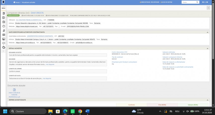Viewport: 215px width, 115px height.
Task: Open the gavel icon in sidebar
Action: pyautogui.click(x=4, y=30)
